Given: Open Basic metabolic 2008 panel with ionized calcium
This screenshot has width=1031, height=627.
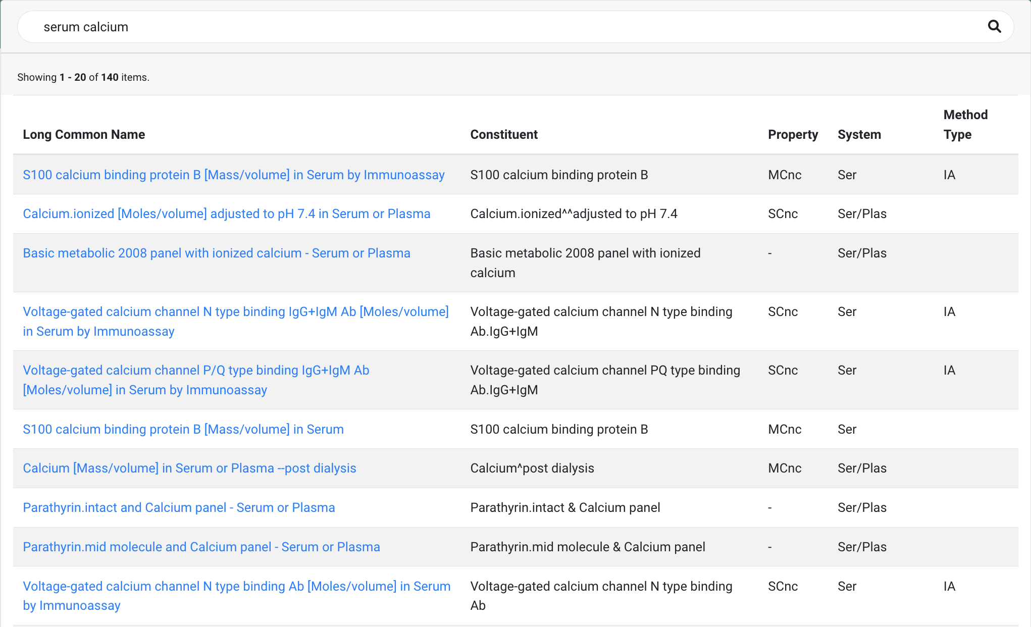Looking at the screenshot, I should click(217, 253).
